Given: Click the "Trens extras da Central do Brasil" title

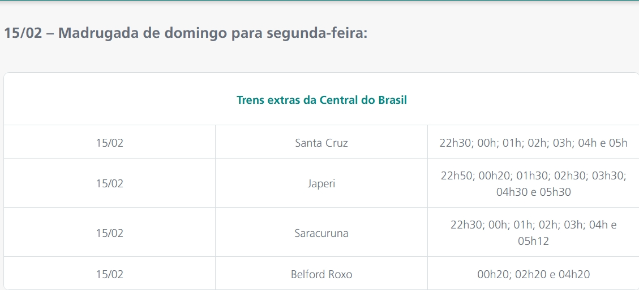Looking at the screenshot, I should pos(321,100).
